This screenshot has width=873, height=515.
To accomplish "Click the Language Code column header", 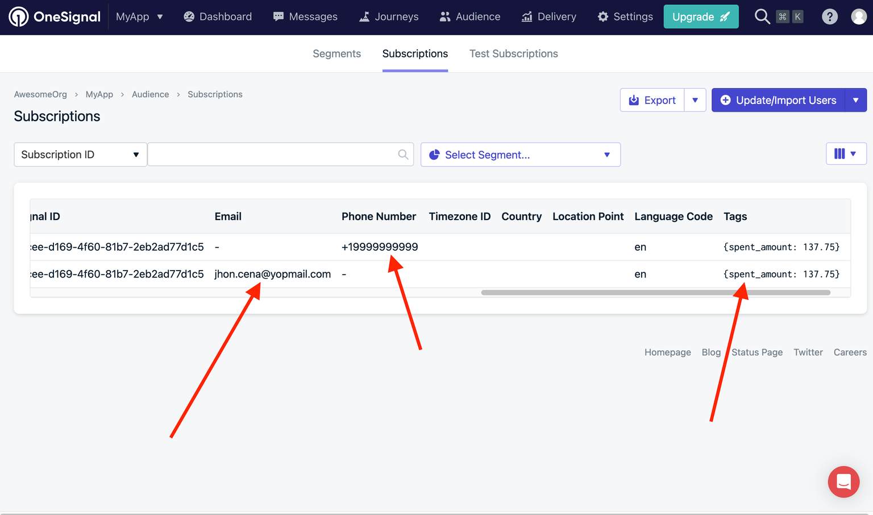I will tap(674, 217).
